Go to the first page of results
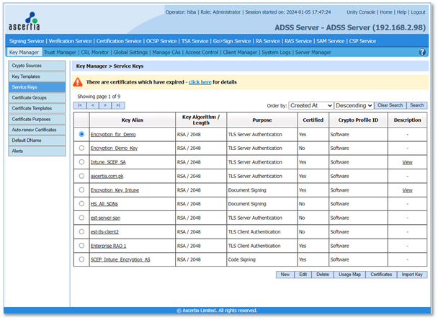The width and height of the screenshot is (438, 320). click(81, 105)
